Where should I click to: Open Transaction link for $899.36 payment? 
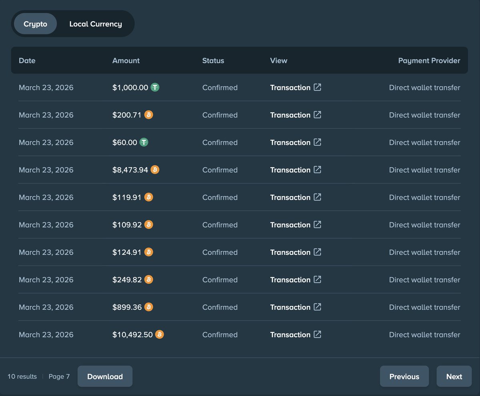[296, 307]
